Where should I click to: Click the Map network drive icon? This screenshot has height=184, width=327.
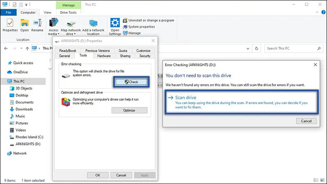pyautogui.click(x=71, y=26)
